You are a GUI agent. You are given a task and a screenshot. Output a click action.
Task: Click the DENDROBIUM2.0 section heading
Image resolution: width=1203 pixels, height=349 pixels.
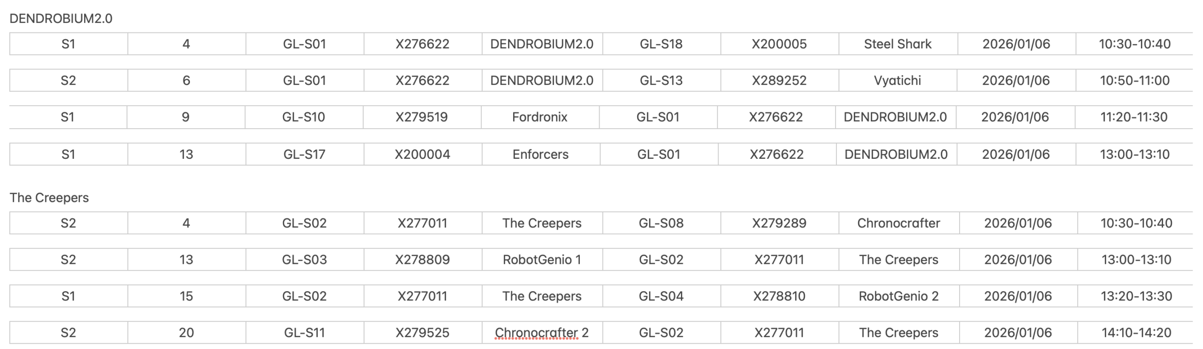tap(61, 18)
